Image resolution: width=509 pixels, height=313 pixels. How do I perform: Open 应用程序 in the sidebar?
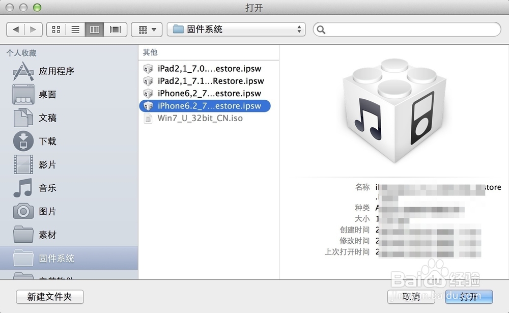[69, 71]
